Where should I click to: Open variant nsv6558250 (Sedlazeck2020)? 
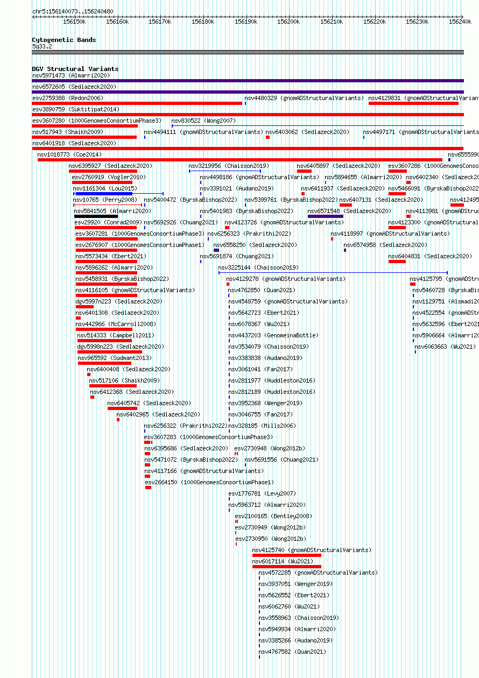click(x=255, y=245)
